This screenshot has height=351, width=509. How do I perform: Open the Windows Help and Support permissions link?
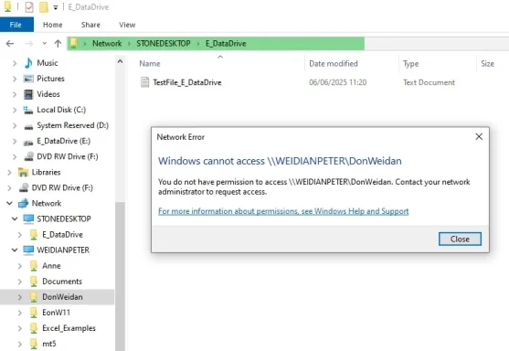[x=283, y=211]
